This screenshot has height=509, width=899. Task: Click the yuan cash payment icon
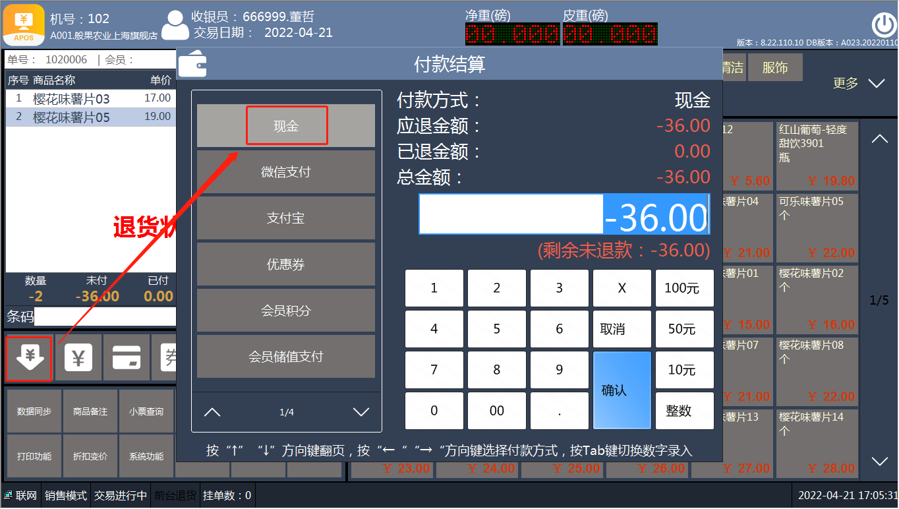click(x=78, y=358)
